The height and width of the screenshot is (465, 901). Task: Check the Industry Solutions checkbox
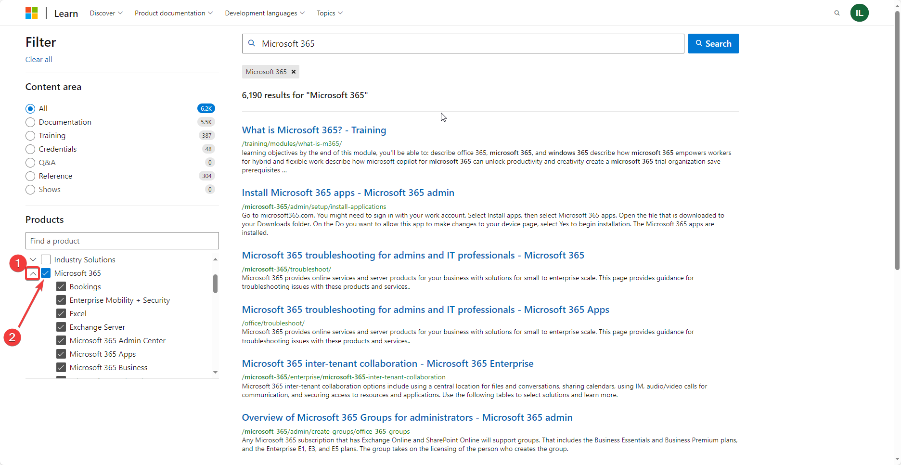click(x=46, y=260)
